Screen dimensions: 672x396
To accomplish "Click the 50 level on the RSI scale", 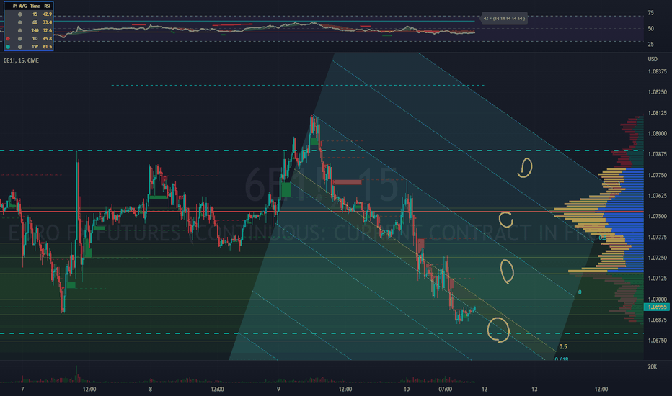I will pyautogui.click(x=650, y=29).
